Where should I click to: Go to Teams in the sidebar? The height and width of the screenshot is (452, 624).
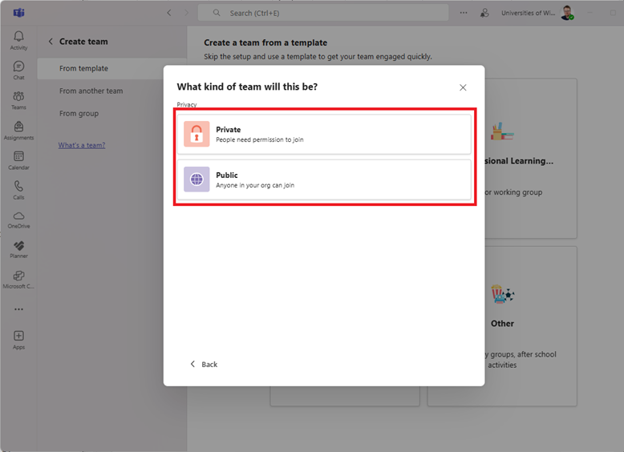pos(18,100)
